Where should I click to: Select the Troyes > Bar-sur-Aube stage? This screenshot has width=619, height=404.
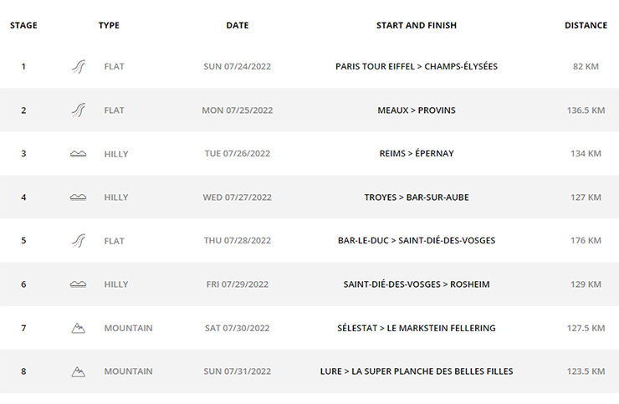click(x=417, y=197)
